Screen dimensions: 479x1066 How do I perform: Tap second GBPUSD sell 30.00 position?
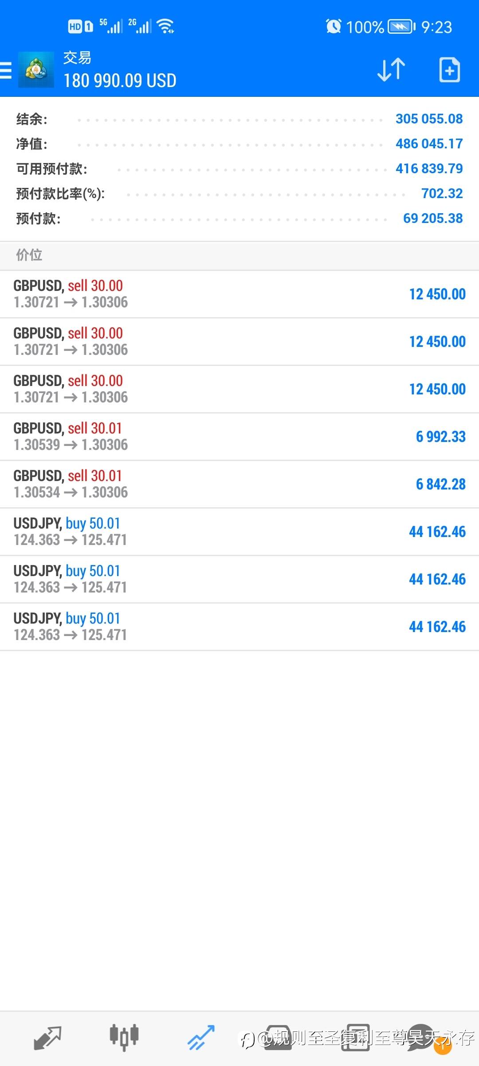239,342
